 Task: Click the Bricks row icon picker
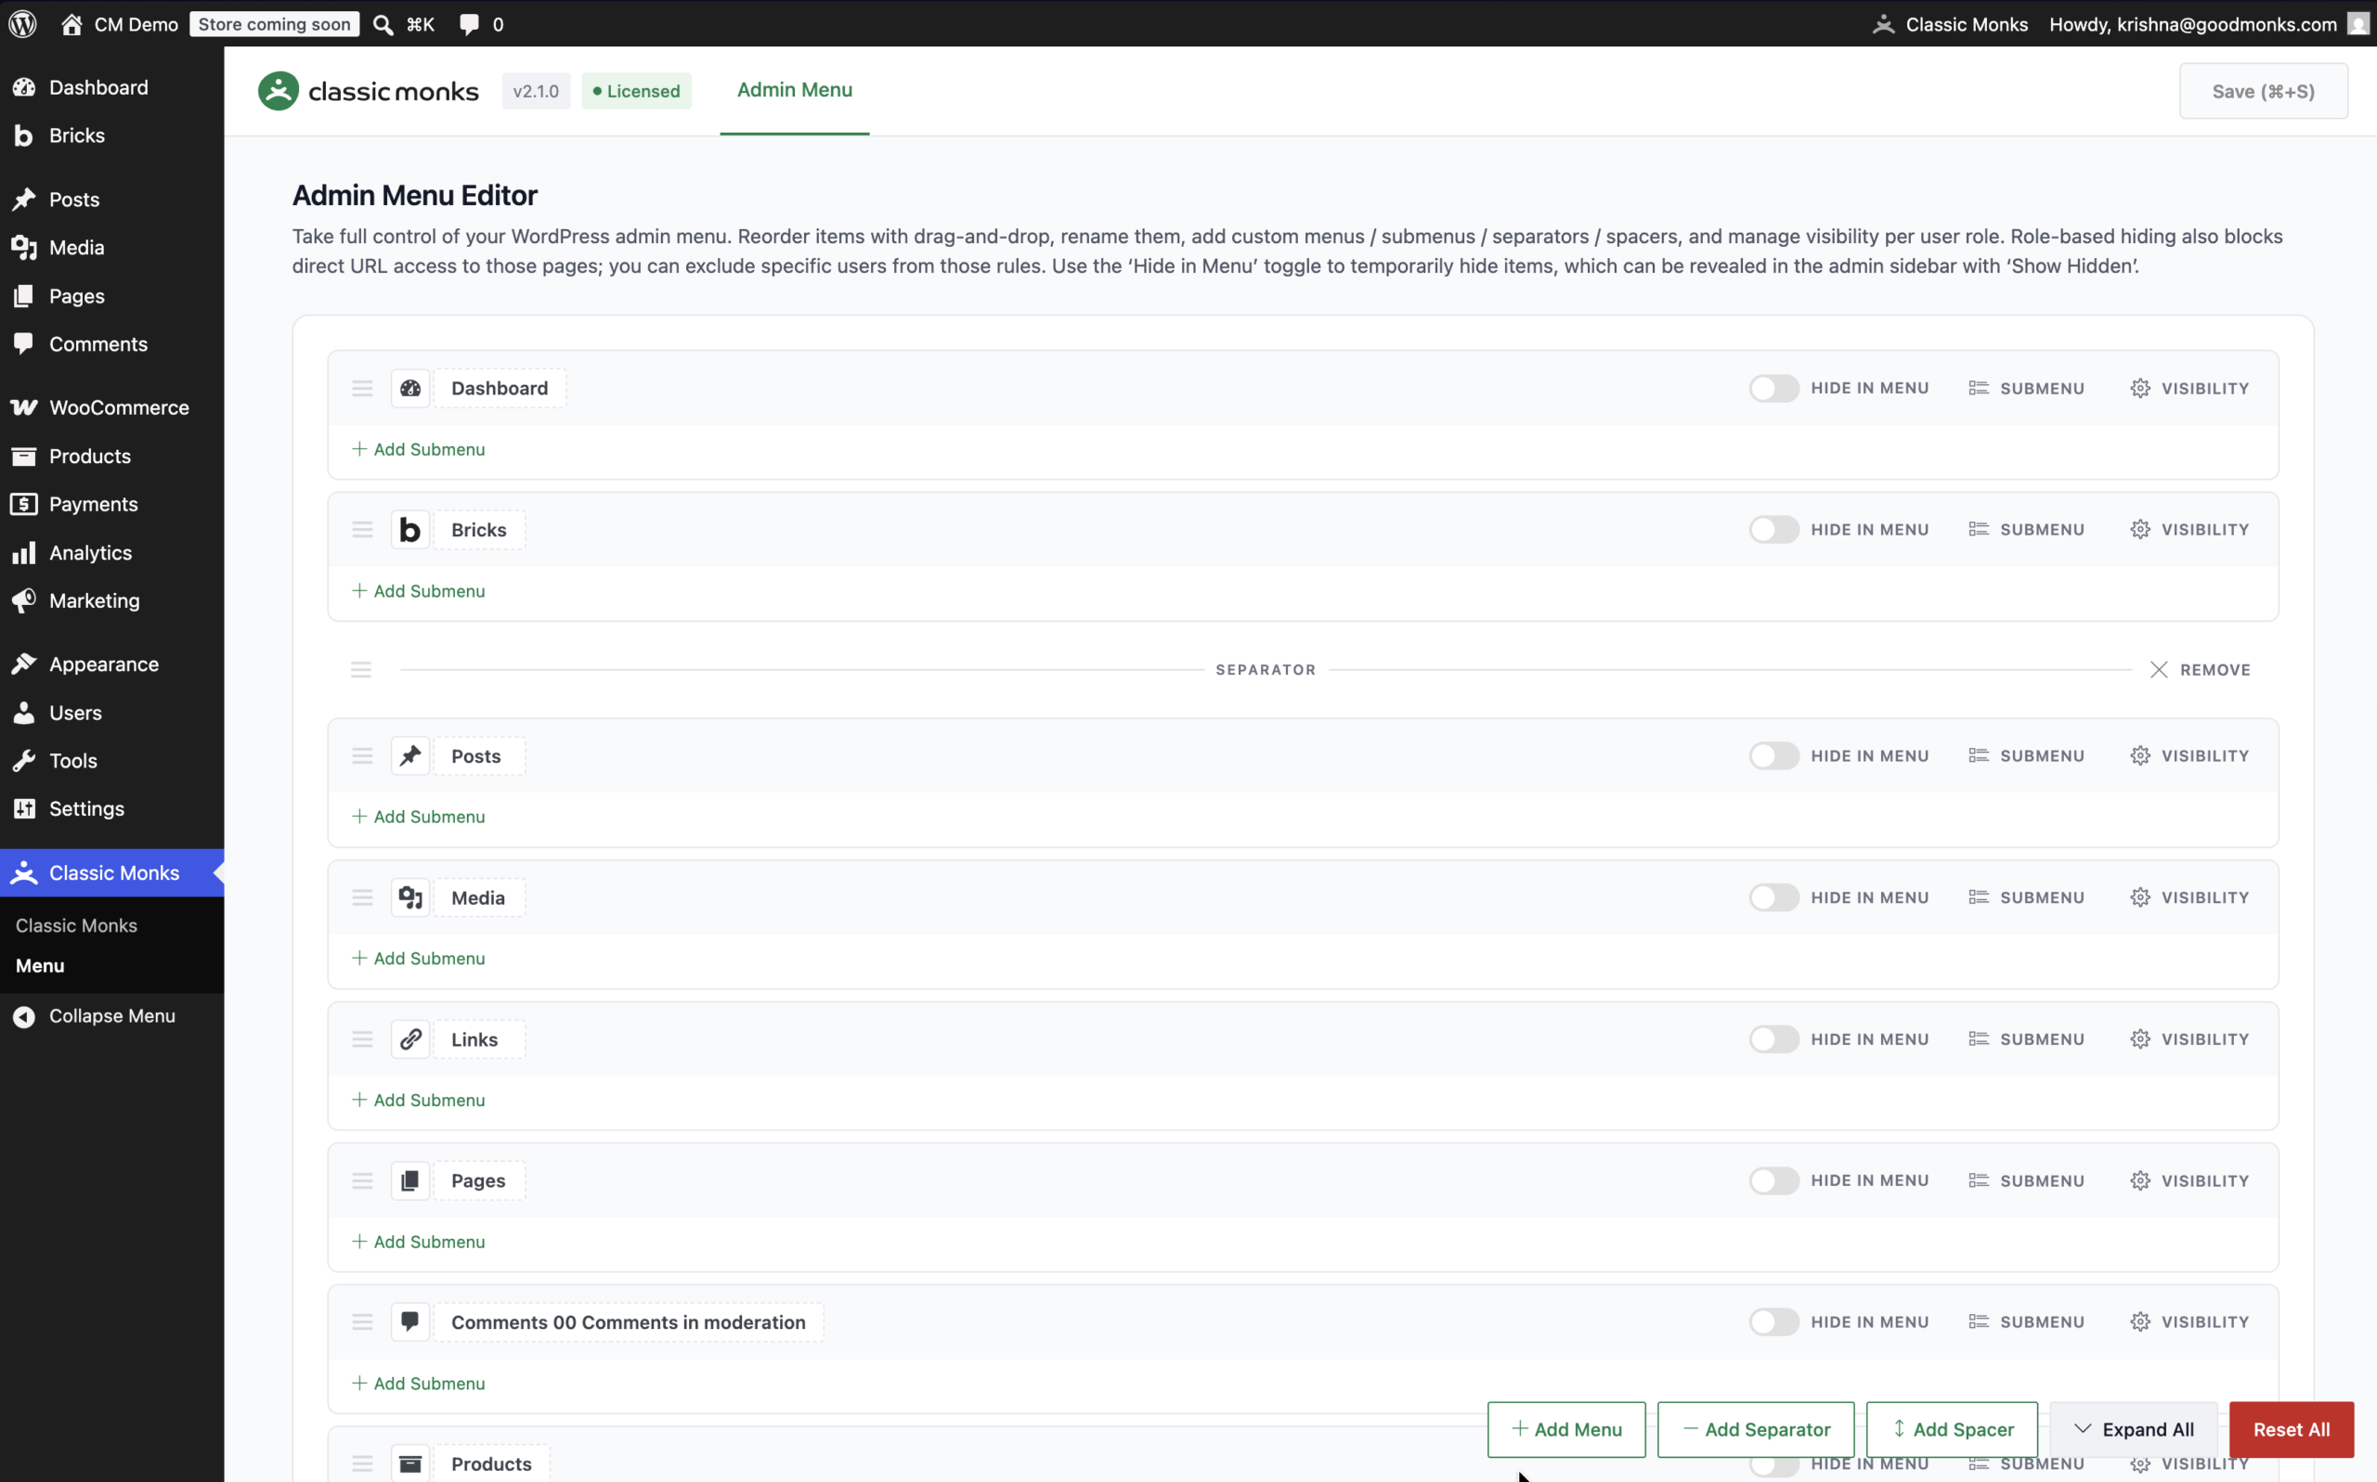(x=409, y=529)
